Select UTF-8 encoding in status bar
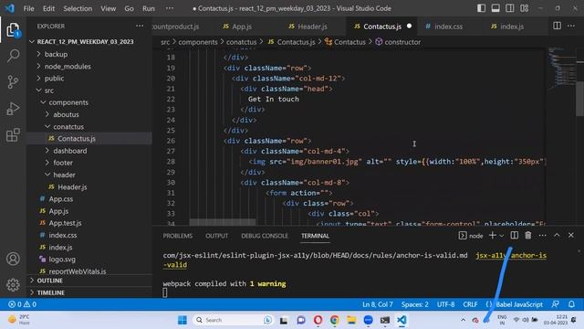The width and height of the screenshot is (584, 329). click(x=445, y=304)
